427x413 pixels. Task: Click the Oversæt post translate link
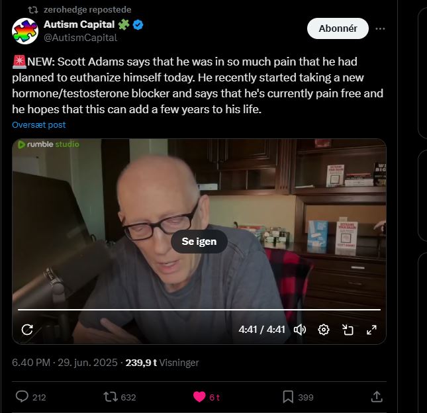(38, 124)
